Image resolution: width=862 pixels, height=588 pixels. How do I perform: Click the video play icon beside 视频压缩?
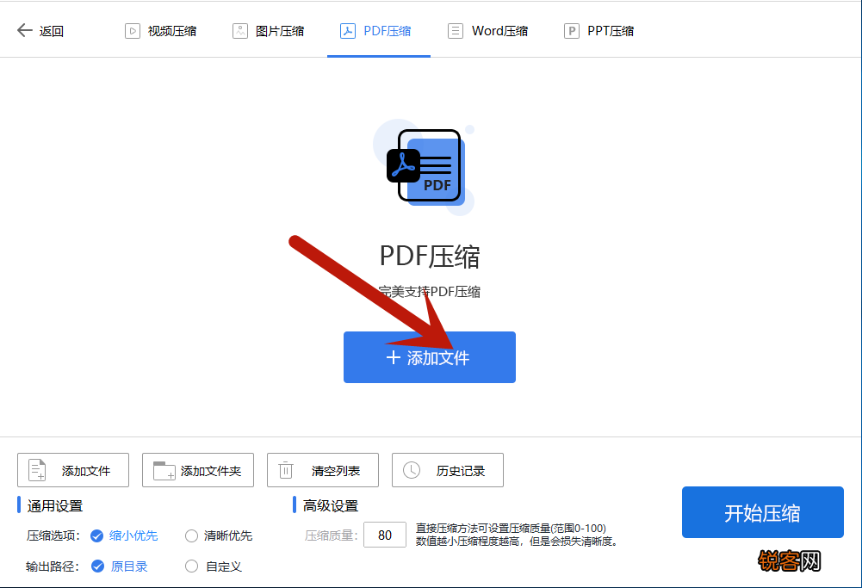pyautogui.click(x=133, y=31)
